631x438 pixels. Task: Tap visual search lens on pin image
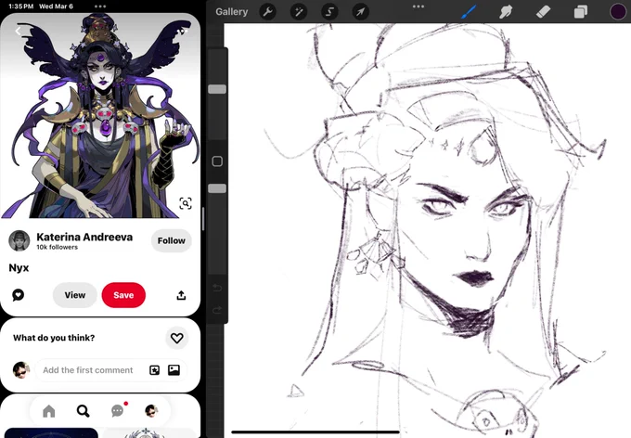coord(186,203)
